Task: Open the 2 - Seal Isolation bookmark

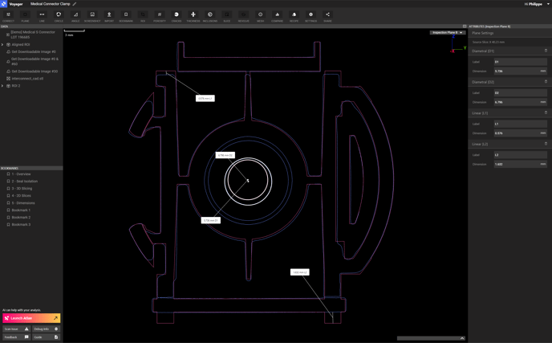Action: pos(24,182)
